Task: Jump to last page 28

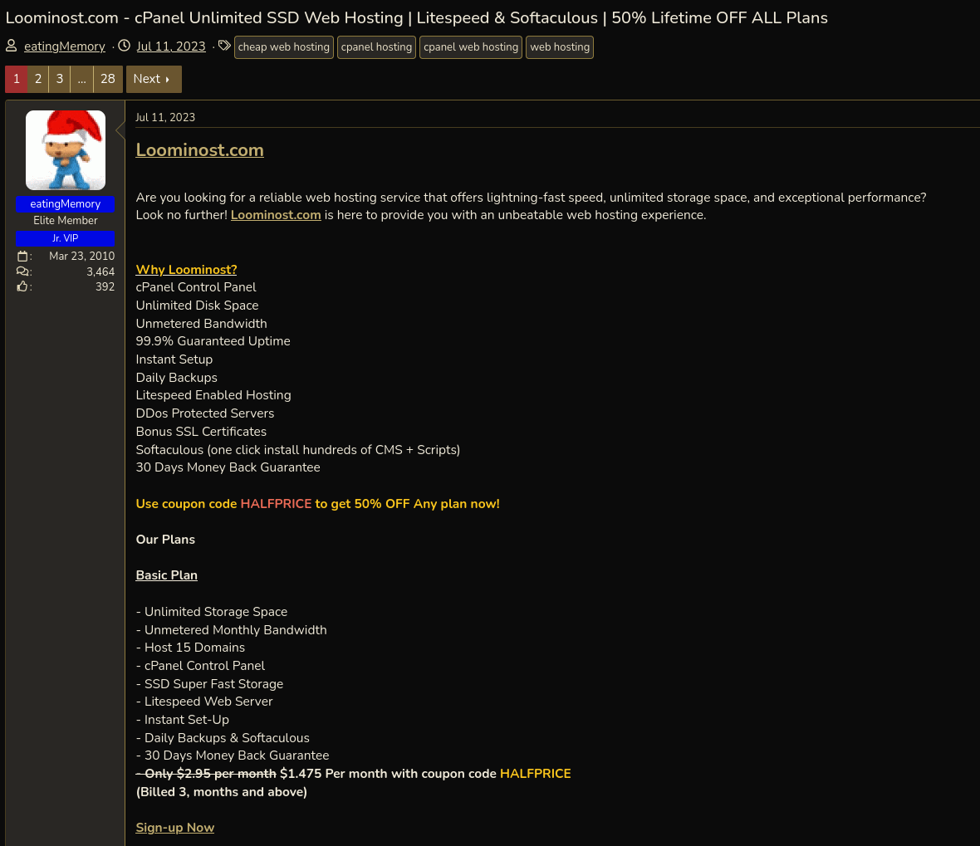Action: pos(108,79)
